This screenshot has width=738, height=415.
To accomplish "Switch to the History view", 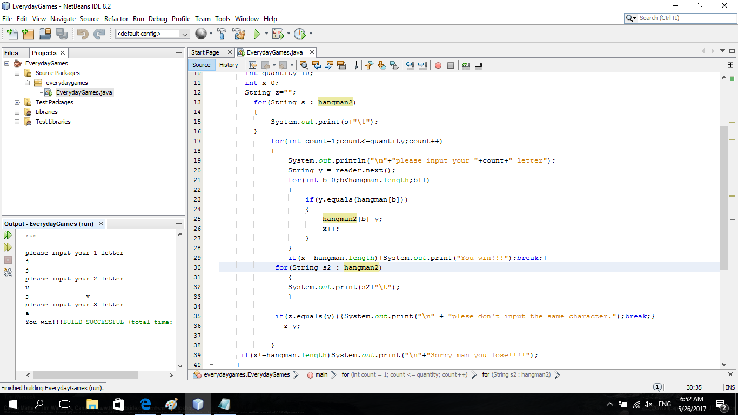I will click(x=229, y=65).
